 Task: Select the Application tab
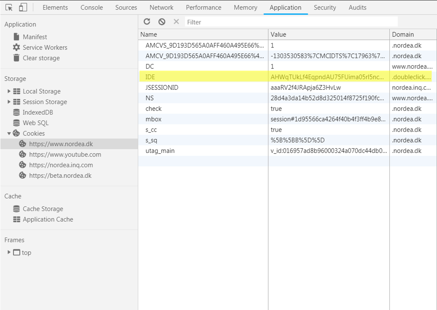[285, 7]
